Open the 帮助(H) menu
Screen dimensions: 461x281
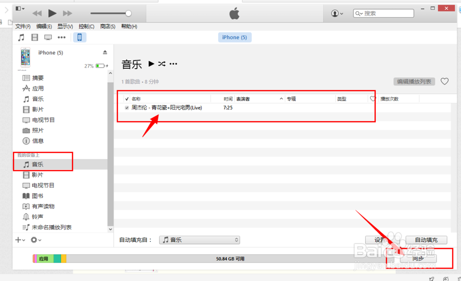(x=129, y=26)
